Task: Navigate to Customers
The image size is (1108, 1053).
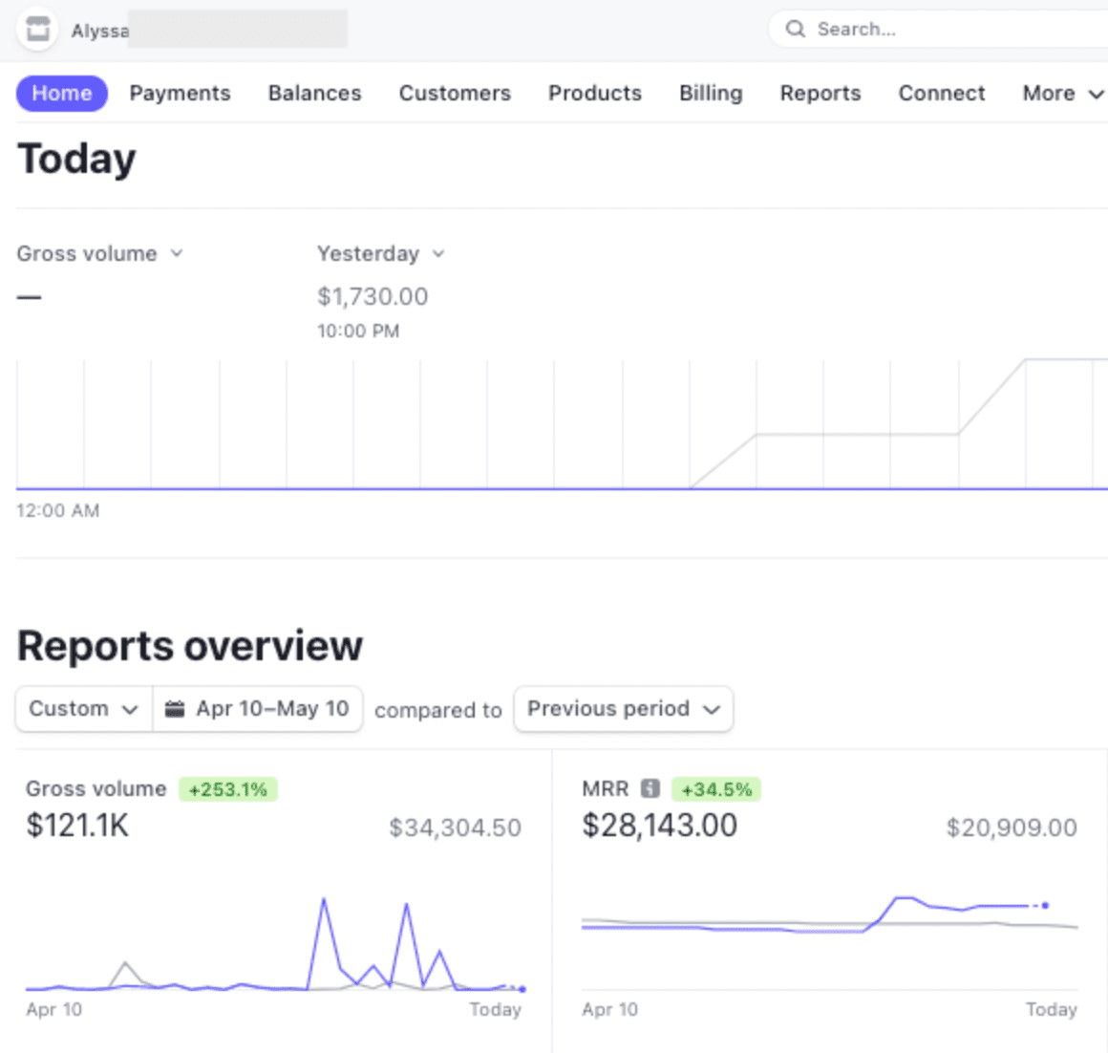Action: click(x=455, y=94)
